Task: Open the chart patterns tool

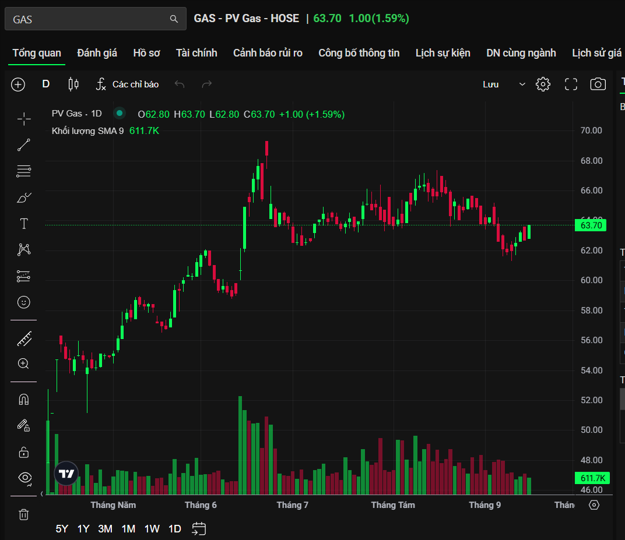Action: [x=24, y=250]
